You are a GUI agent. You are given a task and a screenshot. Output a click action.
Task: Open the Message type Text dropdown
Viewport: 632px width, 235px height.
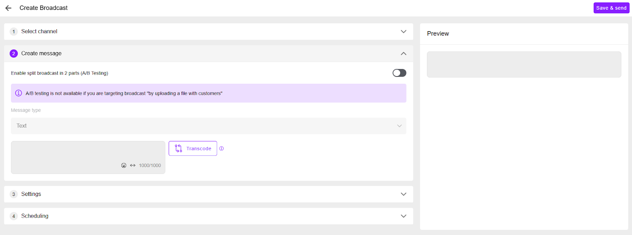click(209, 126)
